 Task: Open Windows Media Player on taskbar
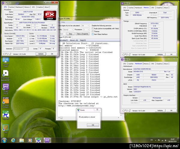pos(30,140)
